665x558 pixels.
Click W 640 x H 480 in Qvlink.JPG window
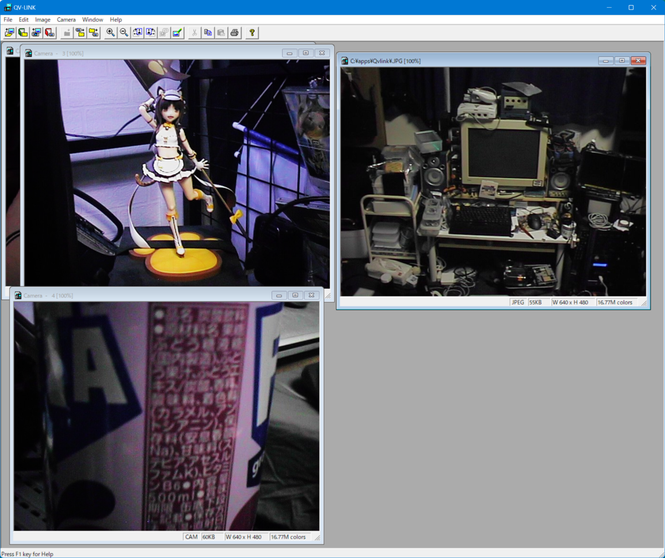click(x=573, y=303)
